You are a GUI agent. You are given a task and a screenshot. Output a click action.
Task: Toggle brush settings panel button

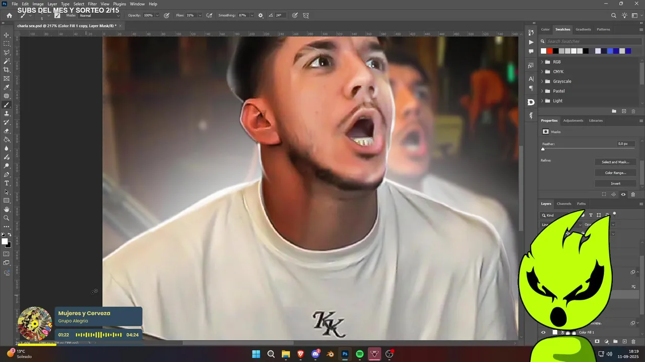click(57, 16)
